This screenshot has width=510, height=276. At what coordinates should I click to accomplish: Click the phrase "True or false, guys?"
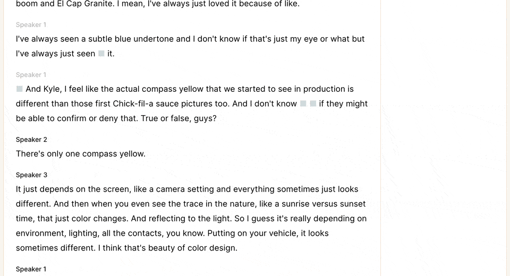[178, 118]
